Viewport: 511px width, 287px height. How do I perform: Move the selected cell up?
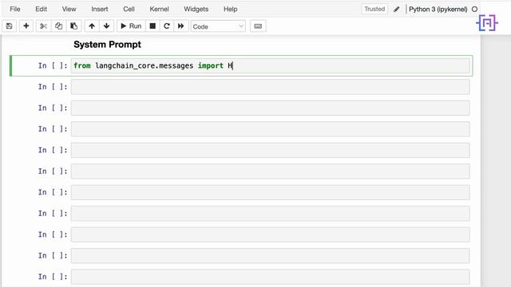tap(92, 26)
